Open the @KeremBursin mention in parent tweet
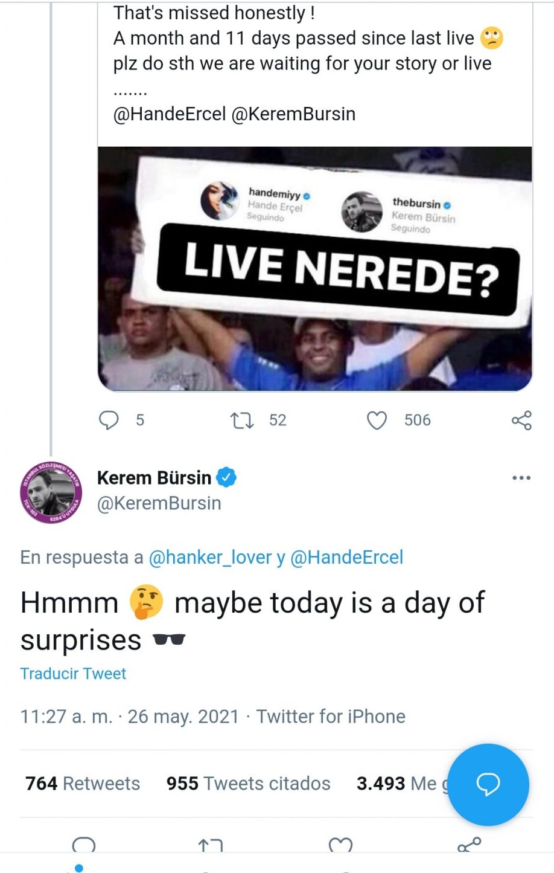Viewport: 554px width, 873px height. click(x=293, y=114)
